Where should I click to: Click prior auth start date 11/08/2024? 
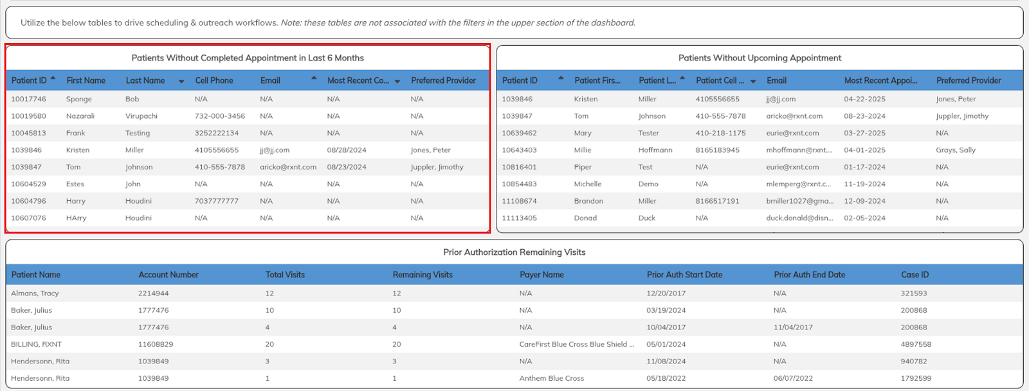tap(666, 361)
